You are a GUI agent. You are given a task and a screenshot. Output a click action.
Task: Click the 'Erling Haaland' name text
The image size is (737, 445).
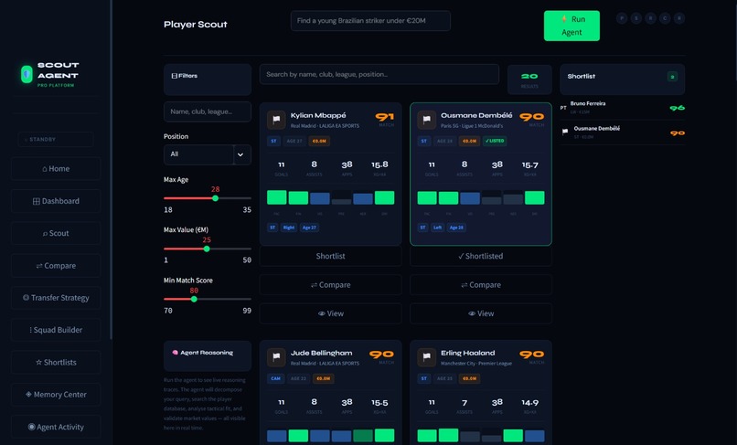coord(467,353)
